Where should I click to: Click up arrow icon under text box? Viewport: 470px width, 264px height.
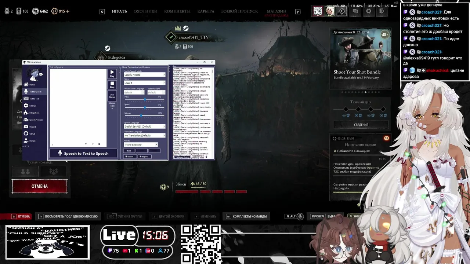pyautogui.click(x=86, y=144)
